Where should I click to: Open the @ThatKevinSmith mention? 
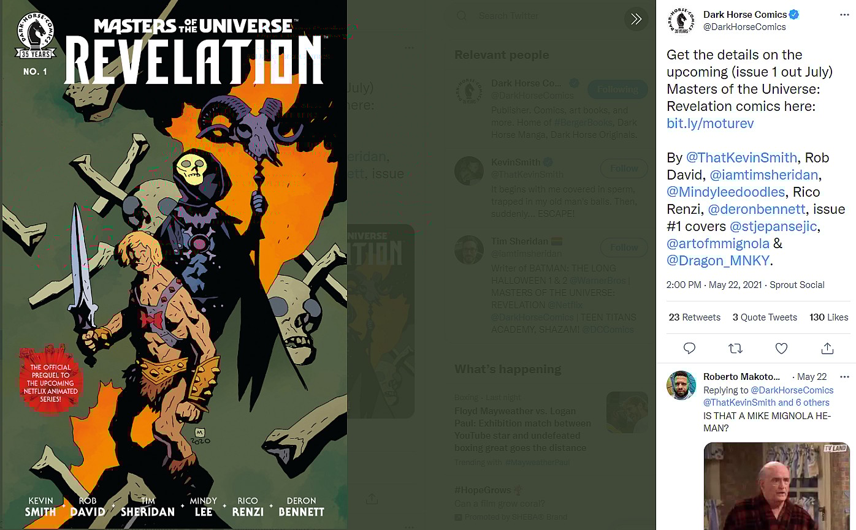741,157
